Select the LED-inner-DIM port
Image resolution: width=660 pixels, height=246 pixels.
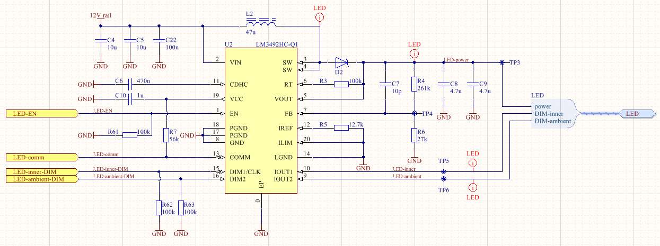tap(41, 172)
